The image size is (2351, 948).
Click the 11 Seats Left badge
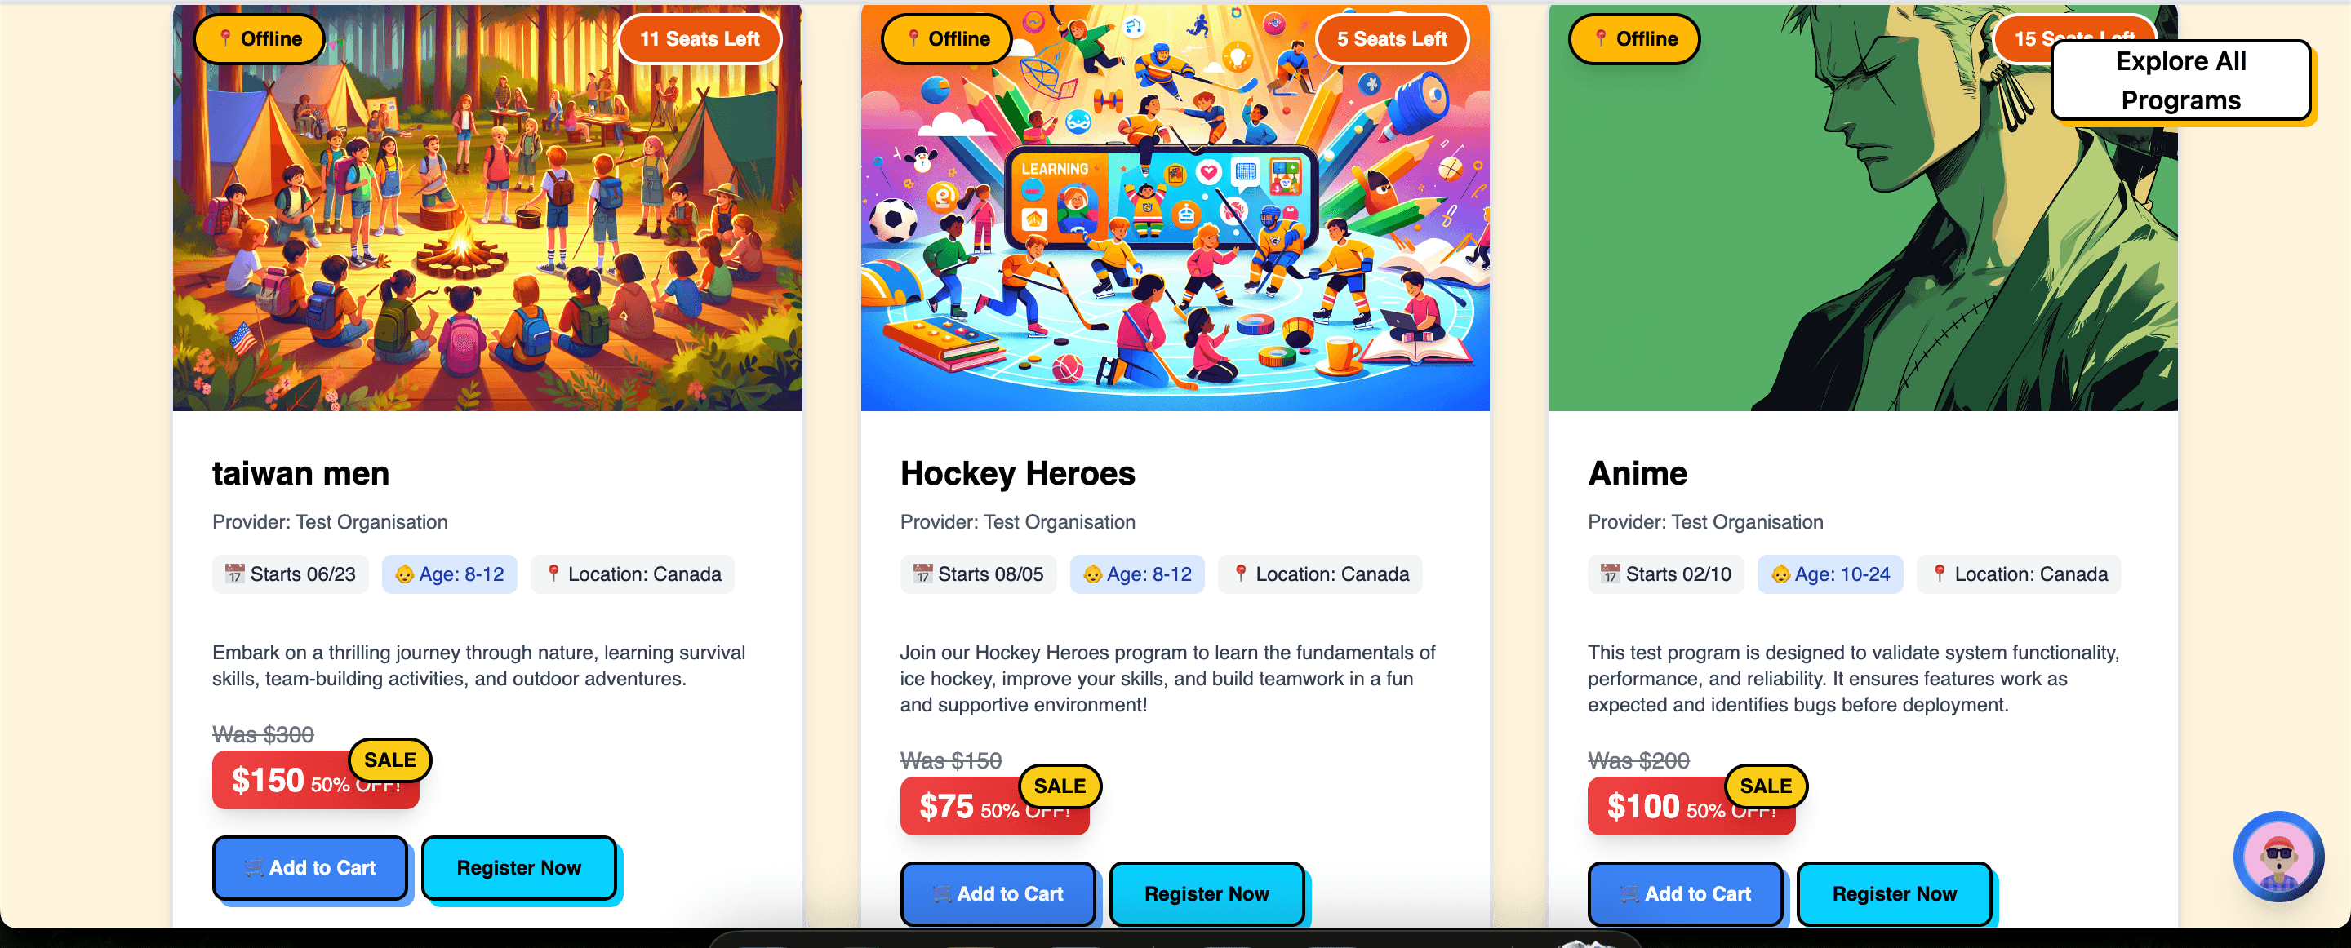click(699, 38)
